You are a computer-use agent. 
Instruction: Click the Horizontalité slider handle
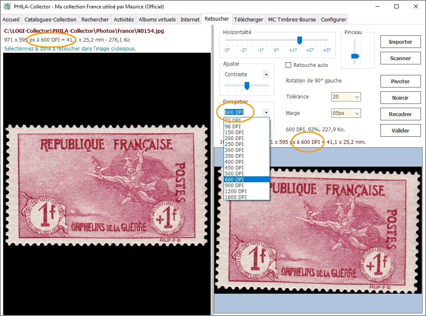tap(299, 40)
